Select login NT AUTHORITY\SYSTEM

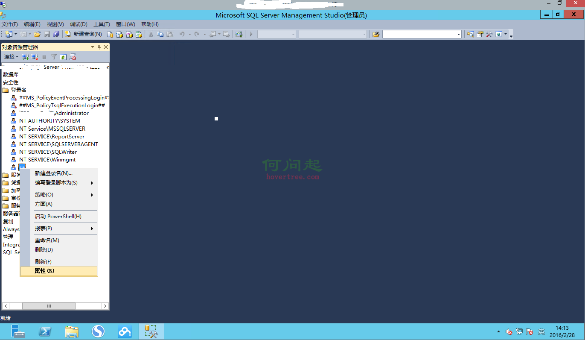tap(49, 121)
